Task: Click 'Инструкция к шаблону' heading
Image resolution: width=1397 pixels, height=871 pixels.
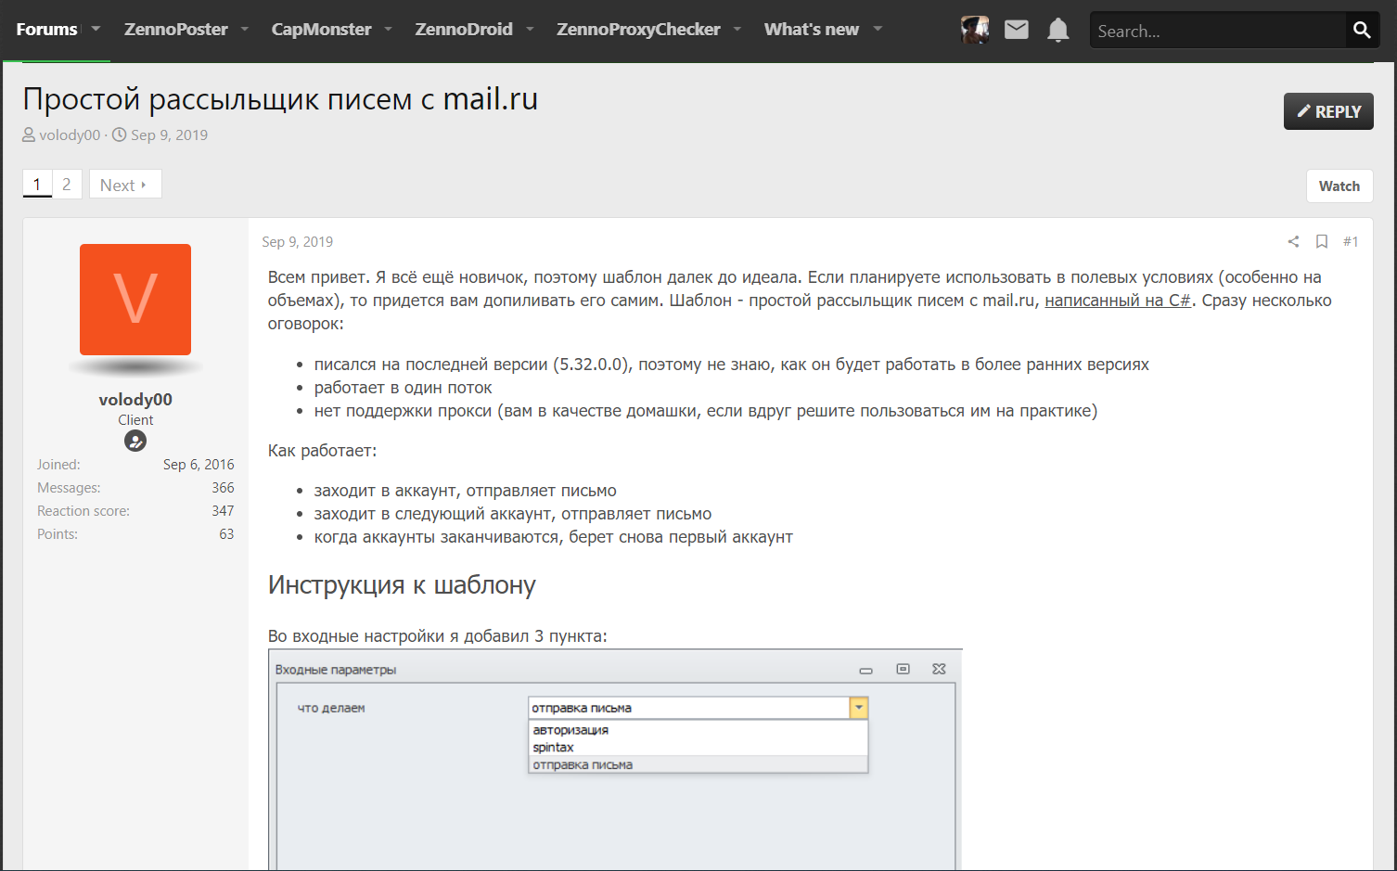Action: [402, 584]
